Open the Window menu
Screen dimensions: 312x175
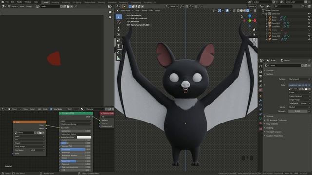coord(28,2)
